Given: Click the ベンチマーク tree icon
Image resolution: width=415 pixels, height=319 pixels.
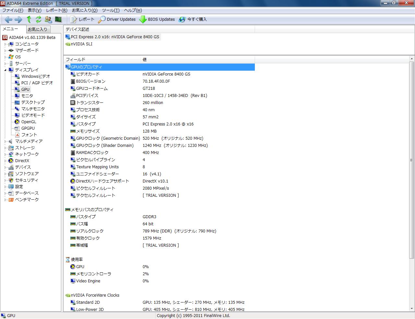Looking at the screenshot, I should (11, 200).
